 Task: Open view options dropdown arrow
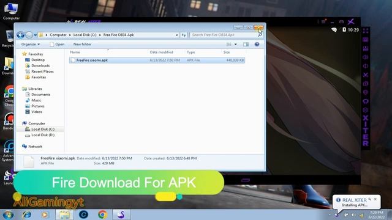235,45
